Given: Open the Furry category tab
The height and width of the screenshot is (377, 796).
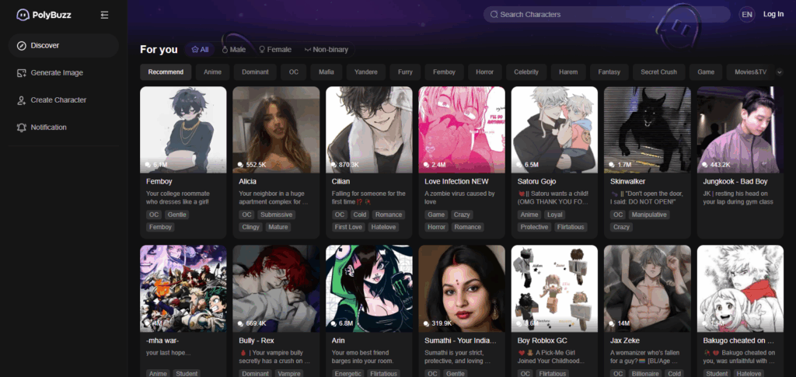Looking at the screenshot, I should (x=405, y=72).
